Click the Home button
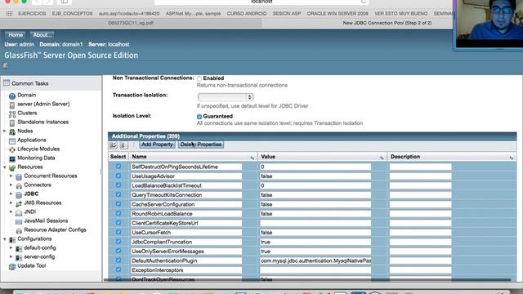Screen dimensions: 523x294 tap(16, 34)
